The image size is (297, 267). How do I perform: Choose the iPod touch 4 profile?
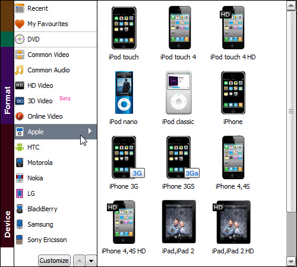point(178,33)
